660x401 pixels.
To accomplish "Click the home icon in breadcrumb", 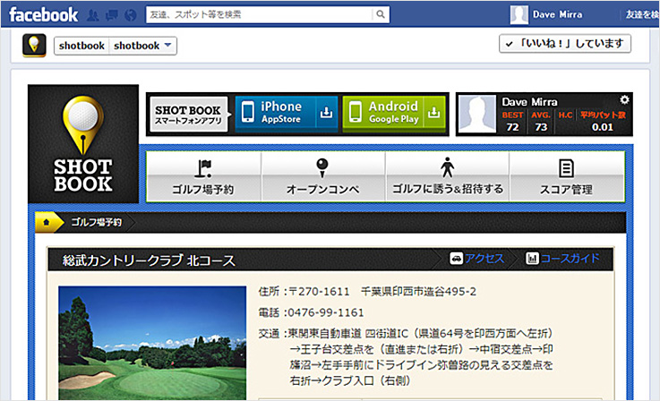I will (x=43, y=221).
